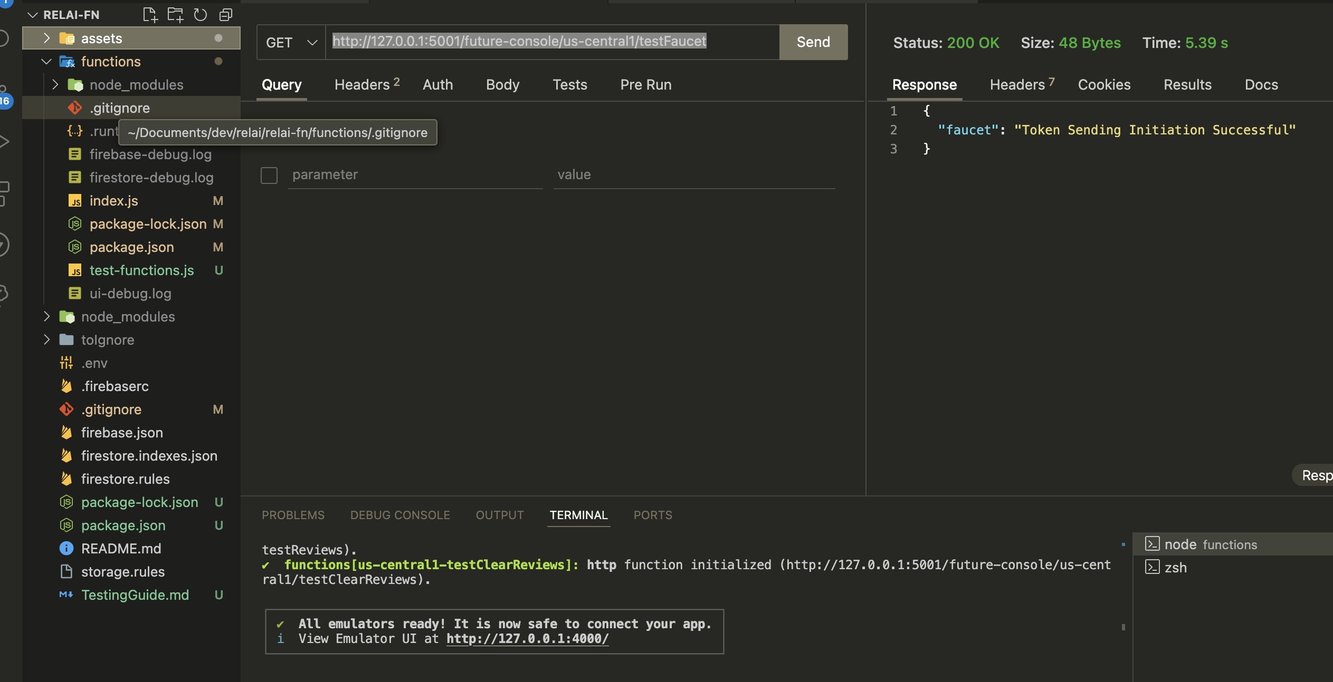Select the node functions terminal session
The height and width of the screenshot is (682, 1333).
click(x=1232, y=544)
